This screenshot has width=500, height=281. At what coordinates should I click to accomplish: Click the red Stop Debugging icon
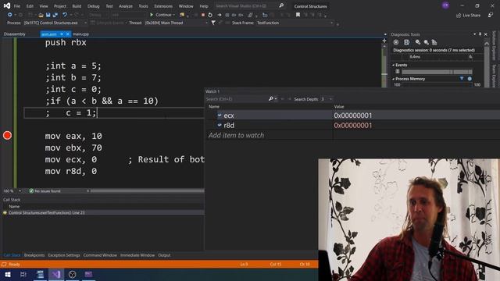(203, 15)
